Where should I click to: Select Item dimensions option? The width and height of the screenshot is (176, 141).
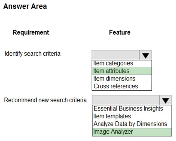(122, 79)
